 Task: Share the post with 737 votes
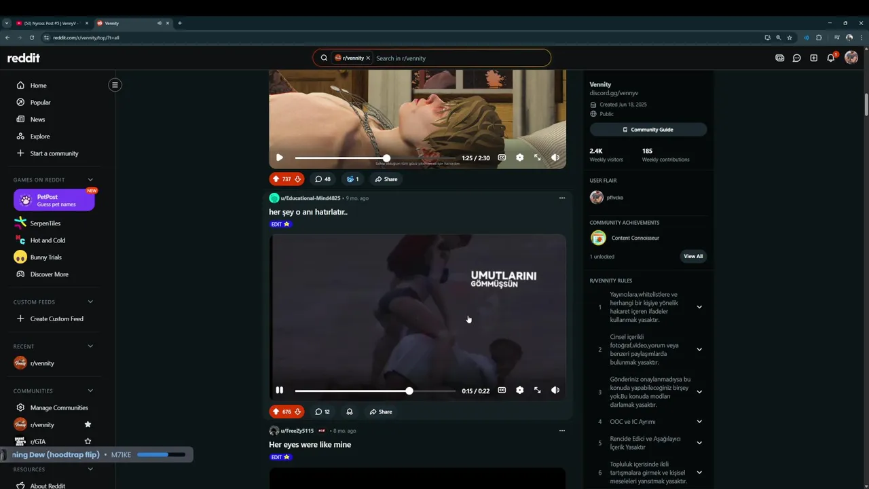click(x=386, y=179)
